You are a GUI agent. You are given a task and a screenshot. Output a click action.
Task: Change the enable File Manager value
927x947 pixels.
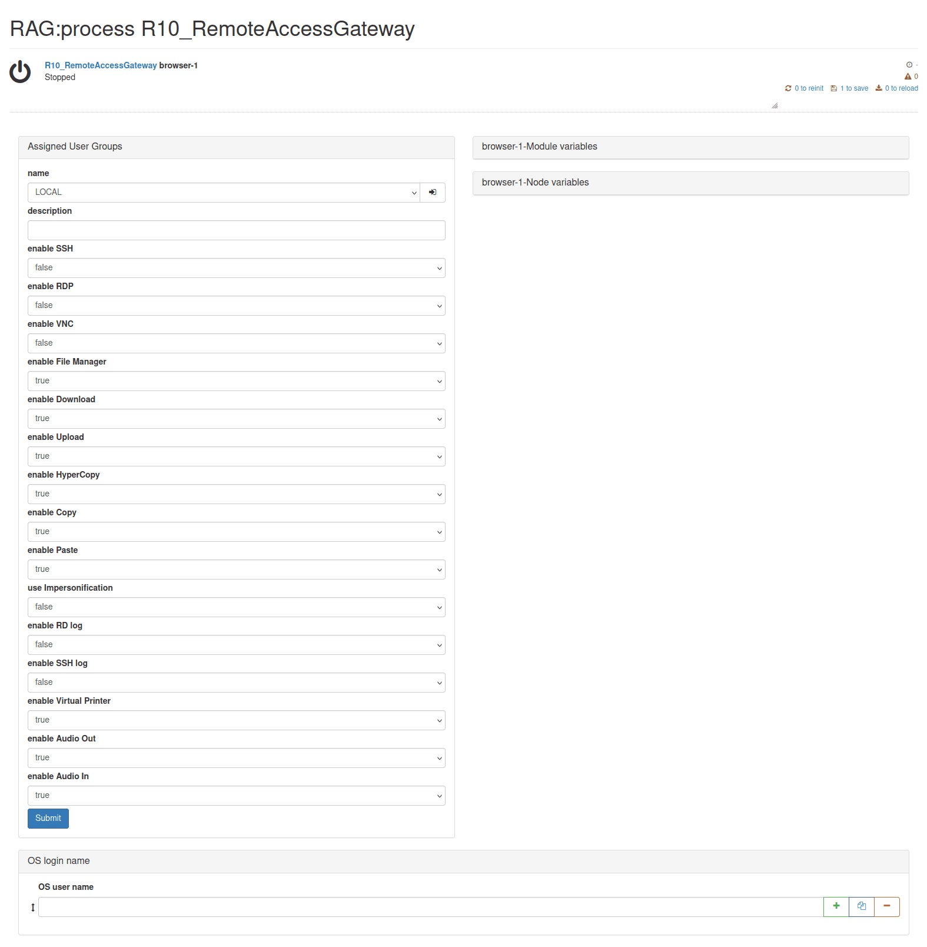pyautogui.click(x=237, y=381)
